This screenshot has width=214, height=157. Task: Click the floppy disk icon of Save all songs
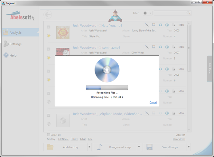pyautogui.click(x=149, y=147)
